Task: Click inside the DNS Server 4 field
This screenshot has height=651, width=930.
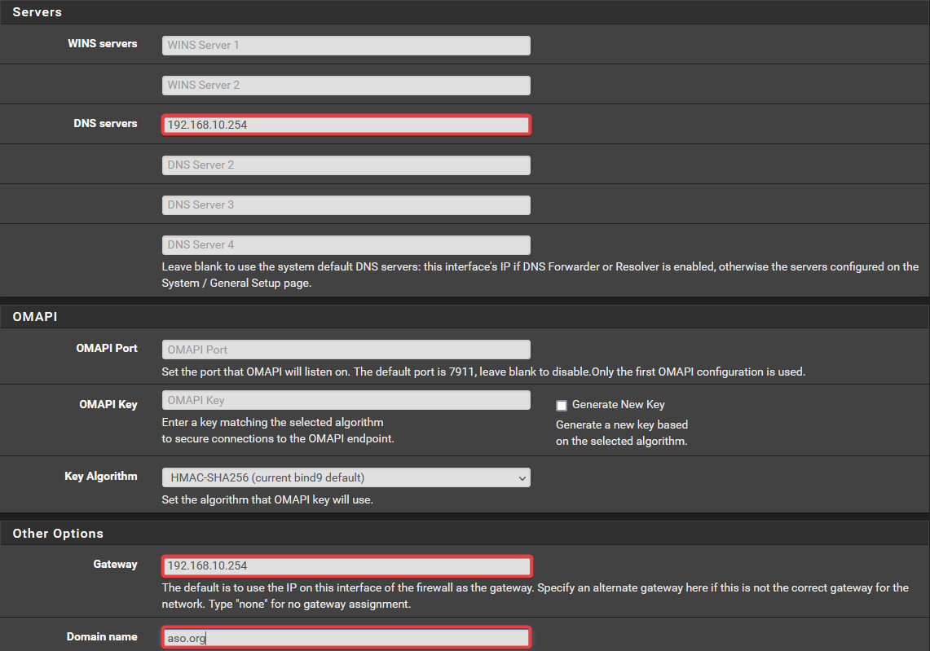Action: click(346, 245)
